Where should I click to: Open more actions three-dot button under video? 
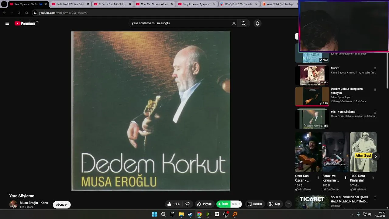pyautogui.click(x=288, y=204)
